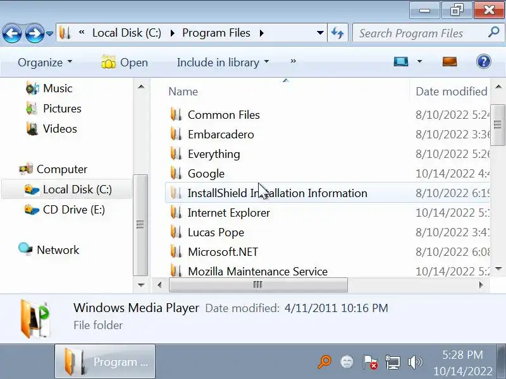Select the Lucas Pope folder

[216, 232]
